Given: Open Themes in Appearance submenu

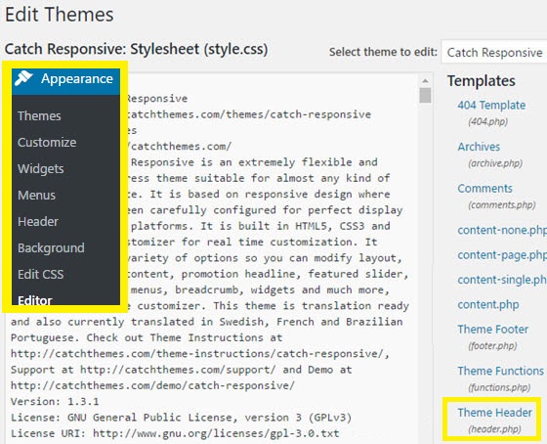Looking at the screenshot, I should coord(39,115).
